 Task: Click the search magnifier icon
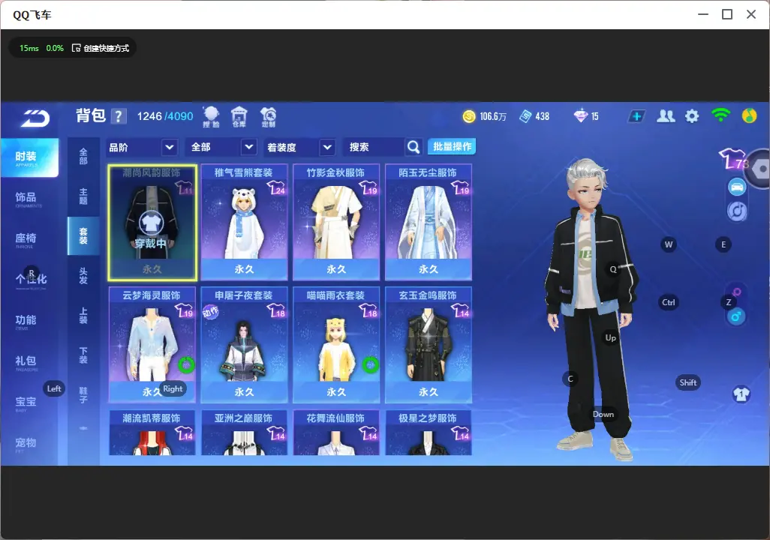(x=414, y=147)
